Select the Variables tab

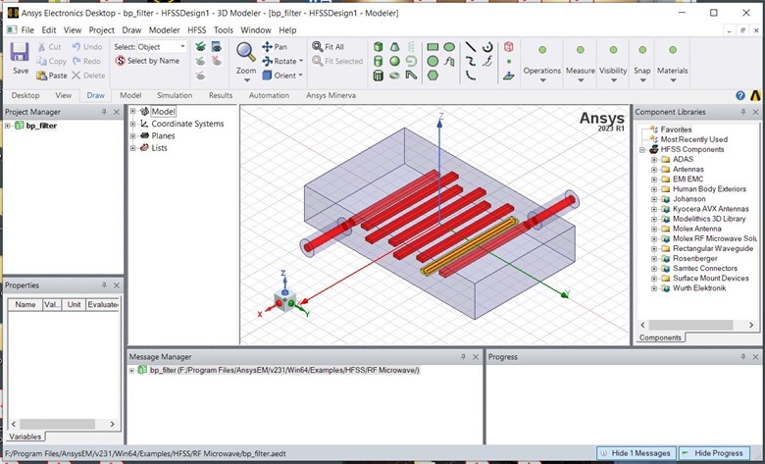(x=25, y=437)
